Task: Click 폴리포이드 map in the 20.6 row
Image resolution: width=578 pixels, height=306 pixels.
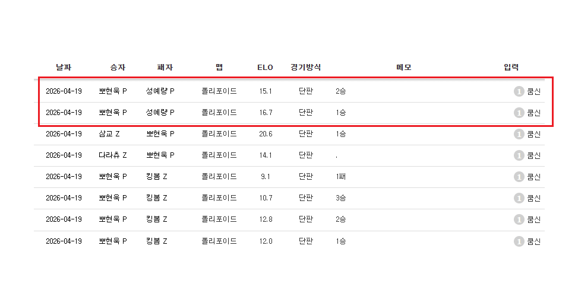Action: coord(219,134)
